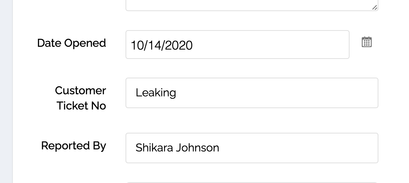Focus the Date Opened input field
The height and width of the screenshot is (183, 409).
tap(237, 45)
